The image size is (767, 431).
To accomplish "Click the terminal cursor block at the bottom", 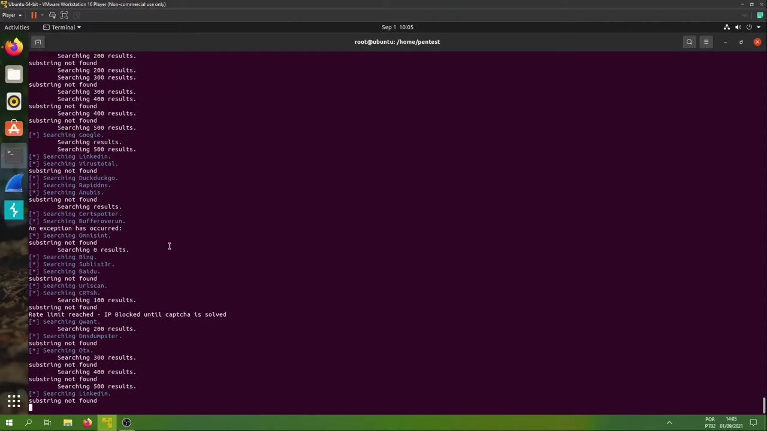I will [31, 408].
